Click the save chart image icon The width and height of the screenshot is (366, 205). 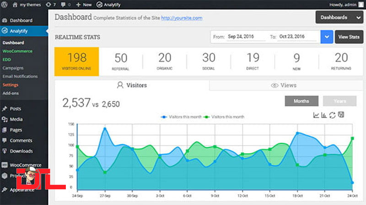click(341, 115)
